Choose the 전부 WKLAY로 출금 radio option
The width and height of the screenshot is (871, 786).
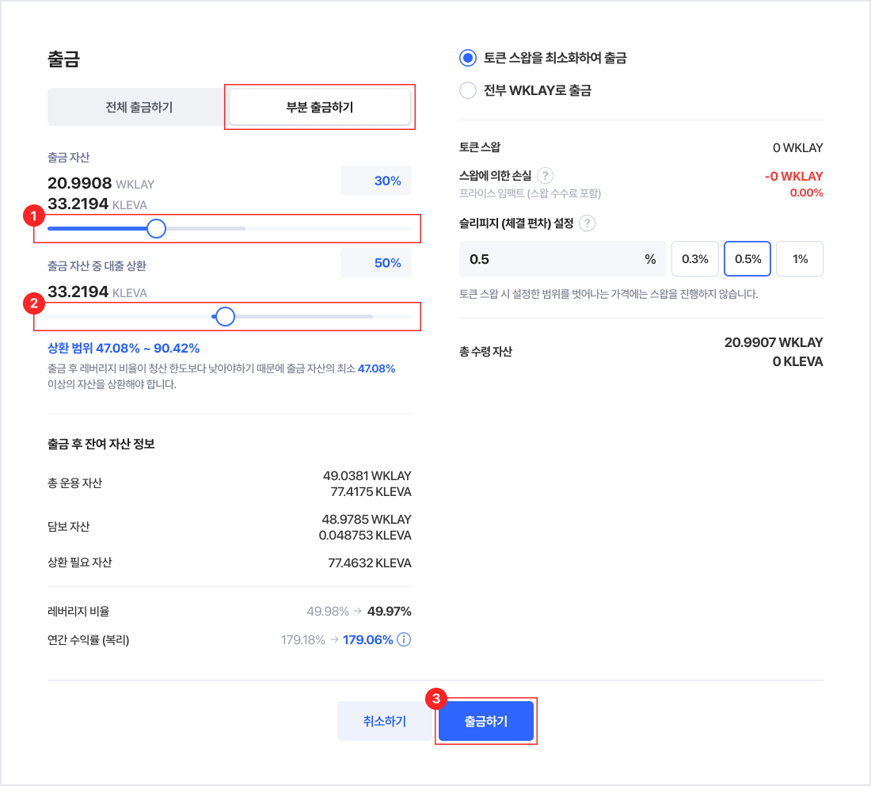point(468,90)
